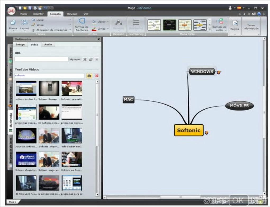The width and height of the screenshot is (270, 207).
Task: Open the Mindomo application menu orb
Action: point(12,11)
